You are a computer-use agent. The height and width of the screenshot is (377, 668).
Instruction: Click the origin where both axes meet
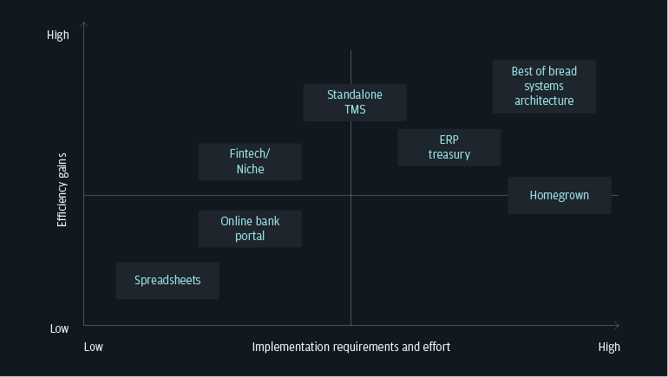[x=84, y=326]
